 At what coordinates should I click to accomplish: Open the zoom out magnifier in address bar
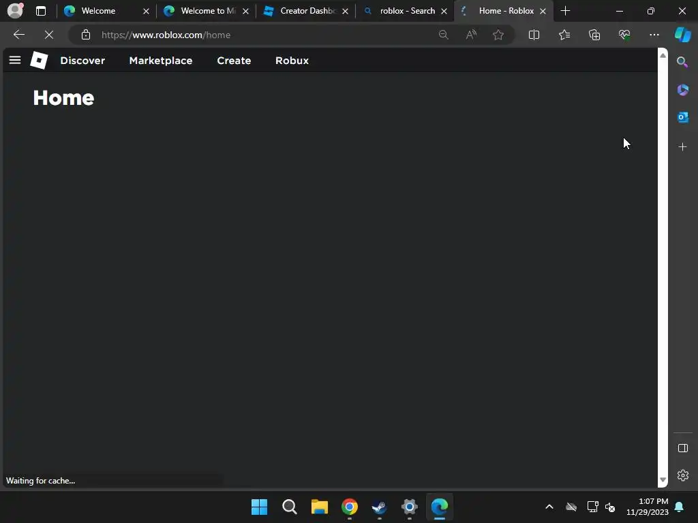pyautogui.click(x=443, y=35)
